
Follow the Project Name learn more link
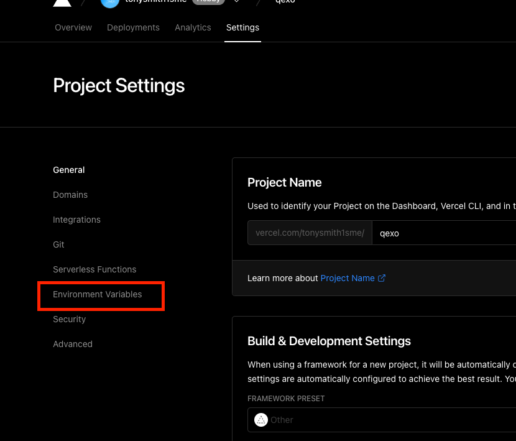[x=348, y=278]
